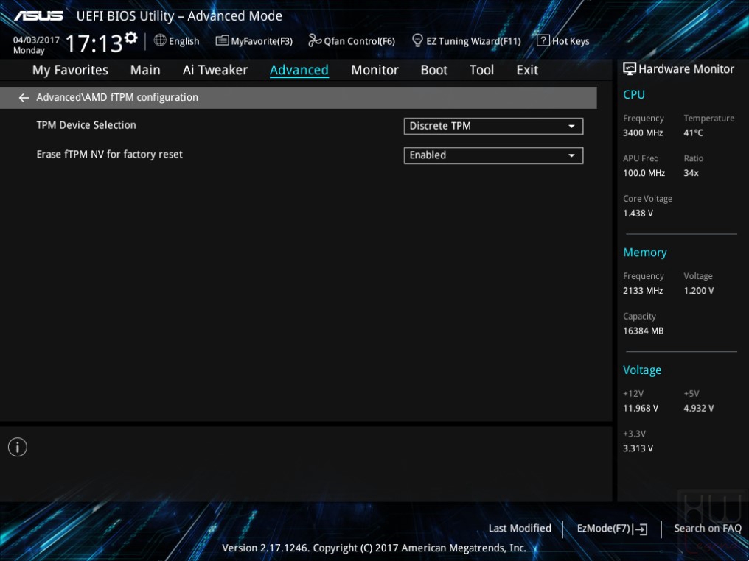The height and width of the screenshot is (561, 749).
Task: Click the 41°C temperature value
Action: [693, 133]
